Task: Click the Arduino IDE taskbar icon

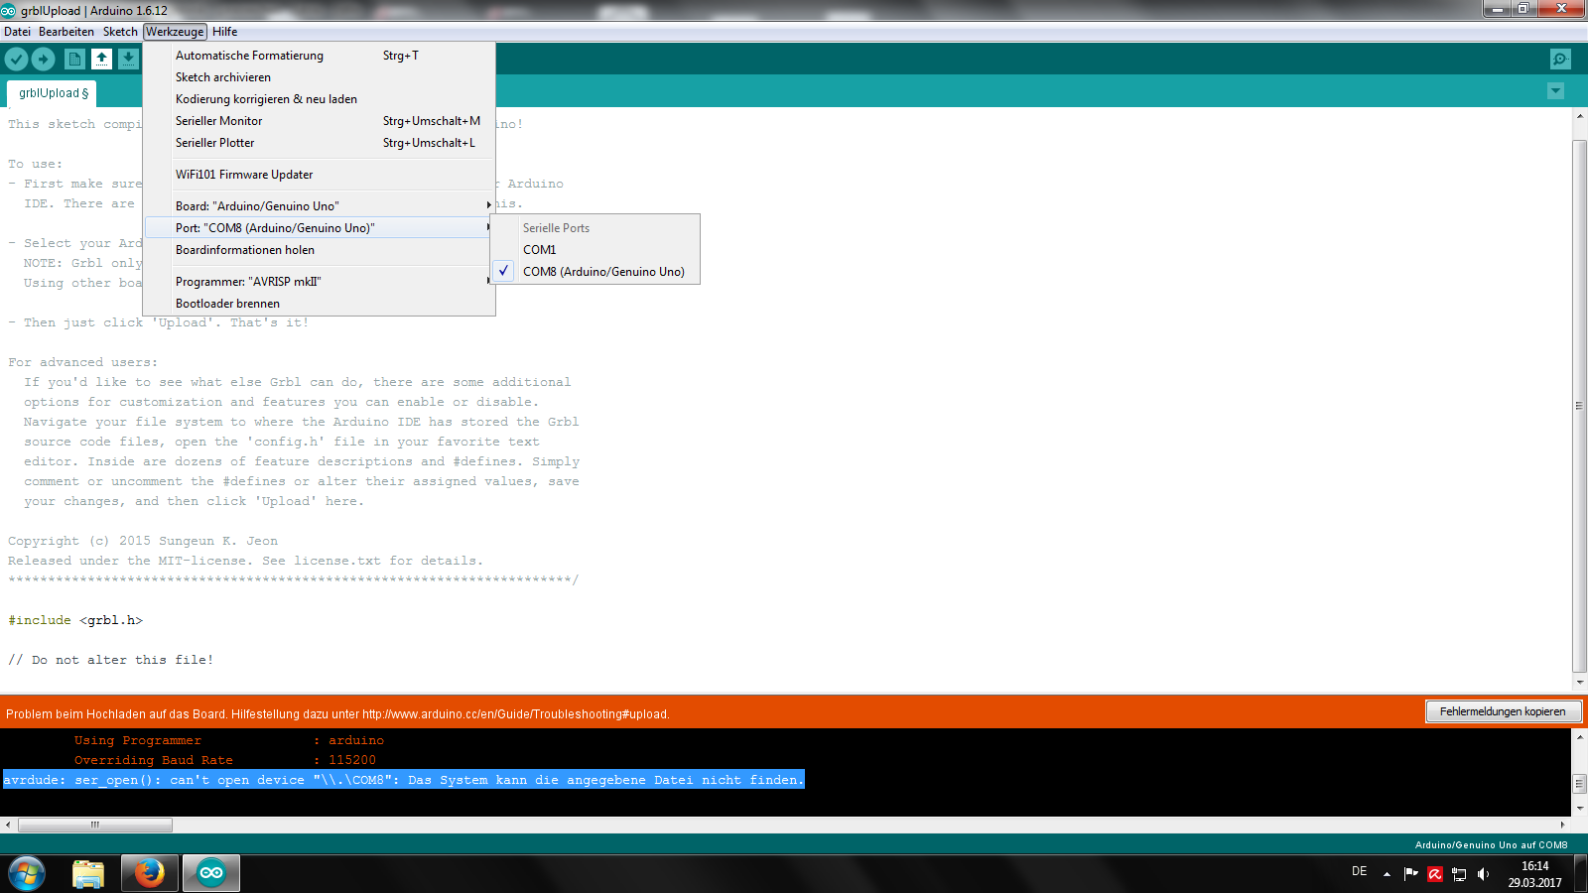Action: pos(211,874)
